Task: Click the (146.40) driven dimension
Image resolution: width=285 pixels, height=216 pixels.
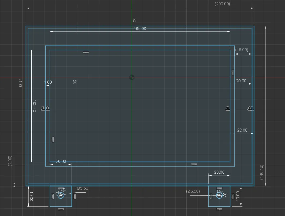Action: click(x=262, y=172)
